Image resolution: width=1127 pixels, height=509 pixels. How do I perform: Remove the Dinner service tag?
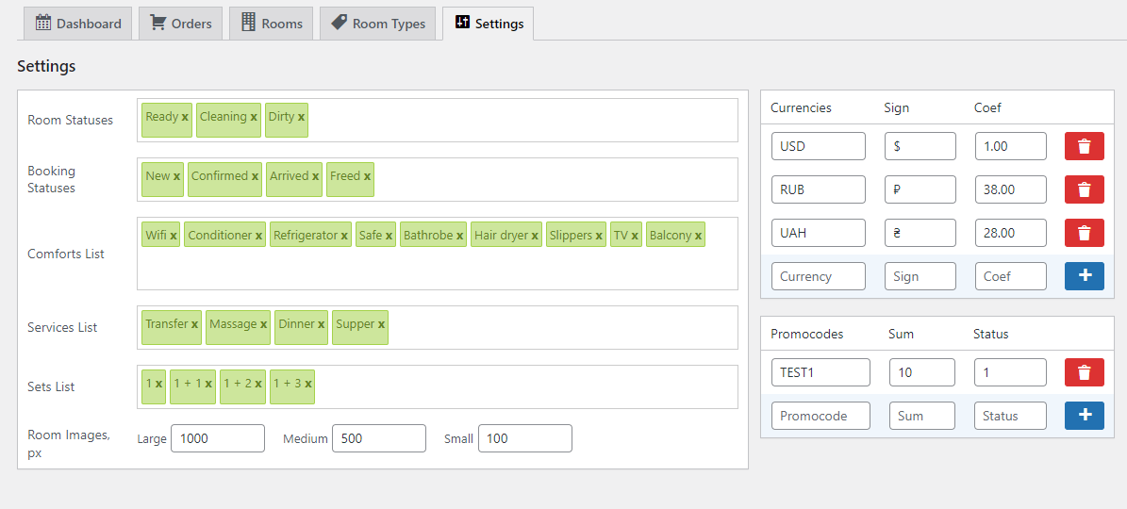click(322, 324)
